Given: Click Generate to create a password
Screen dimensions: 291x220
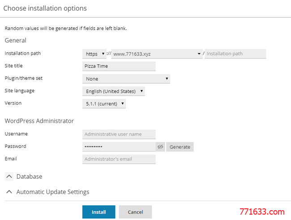Looking at the screenshot, I should pos(180,147).
